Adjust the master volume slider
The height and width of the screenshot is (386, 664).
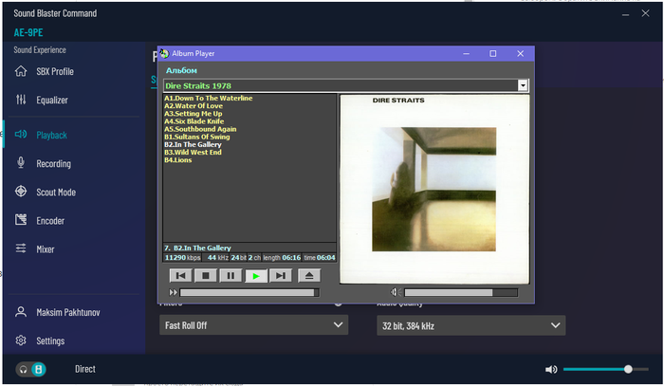605,370
